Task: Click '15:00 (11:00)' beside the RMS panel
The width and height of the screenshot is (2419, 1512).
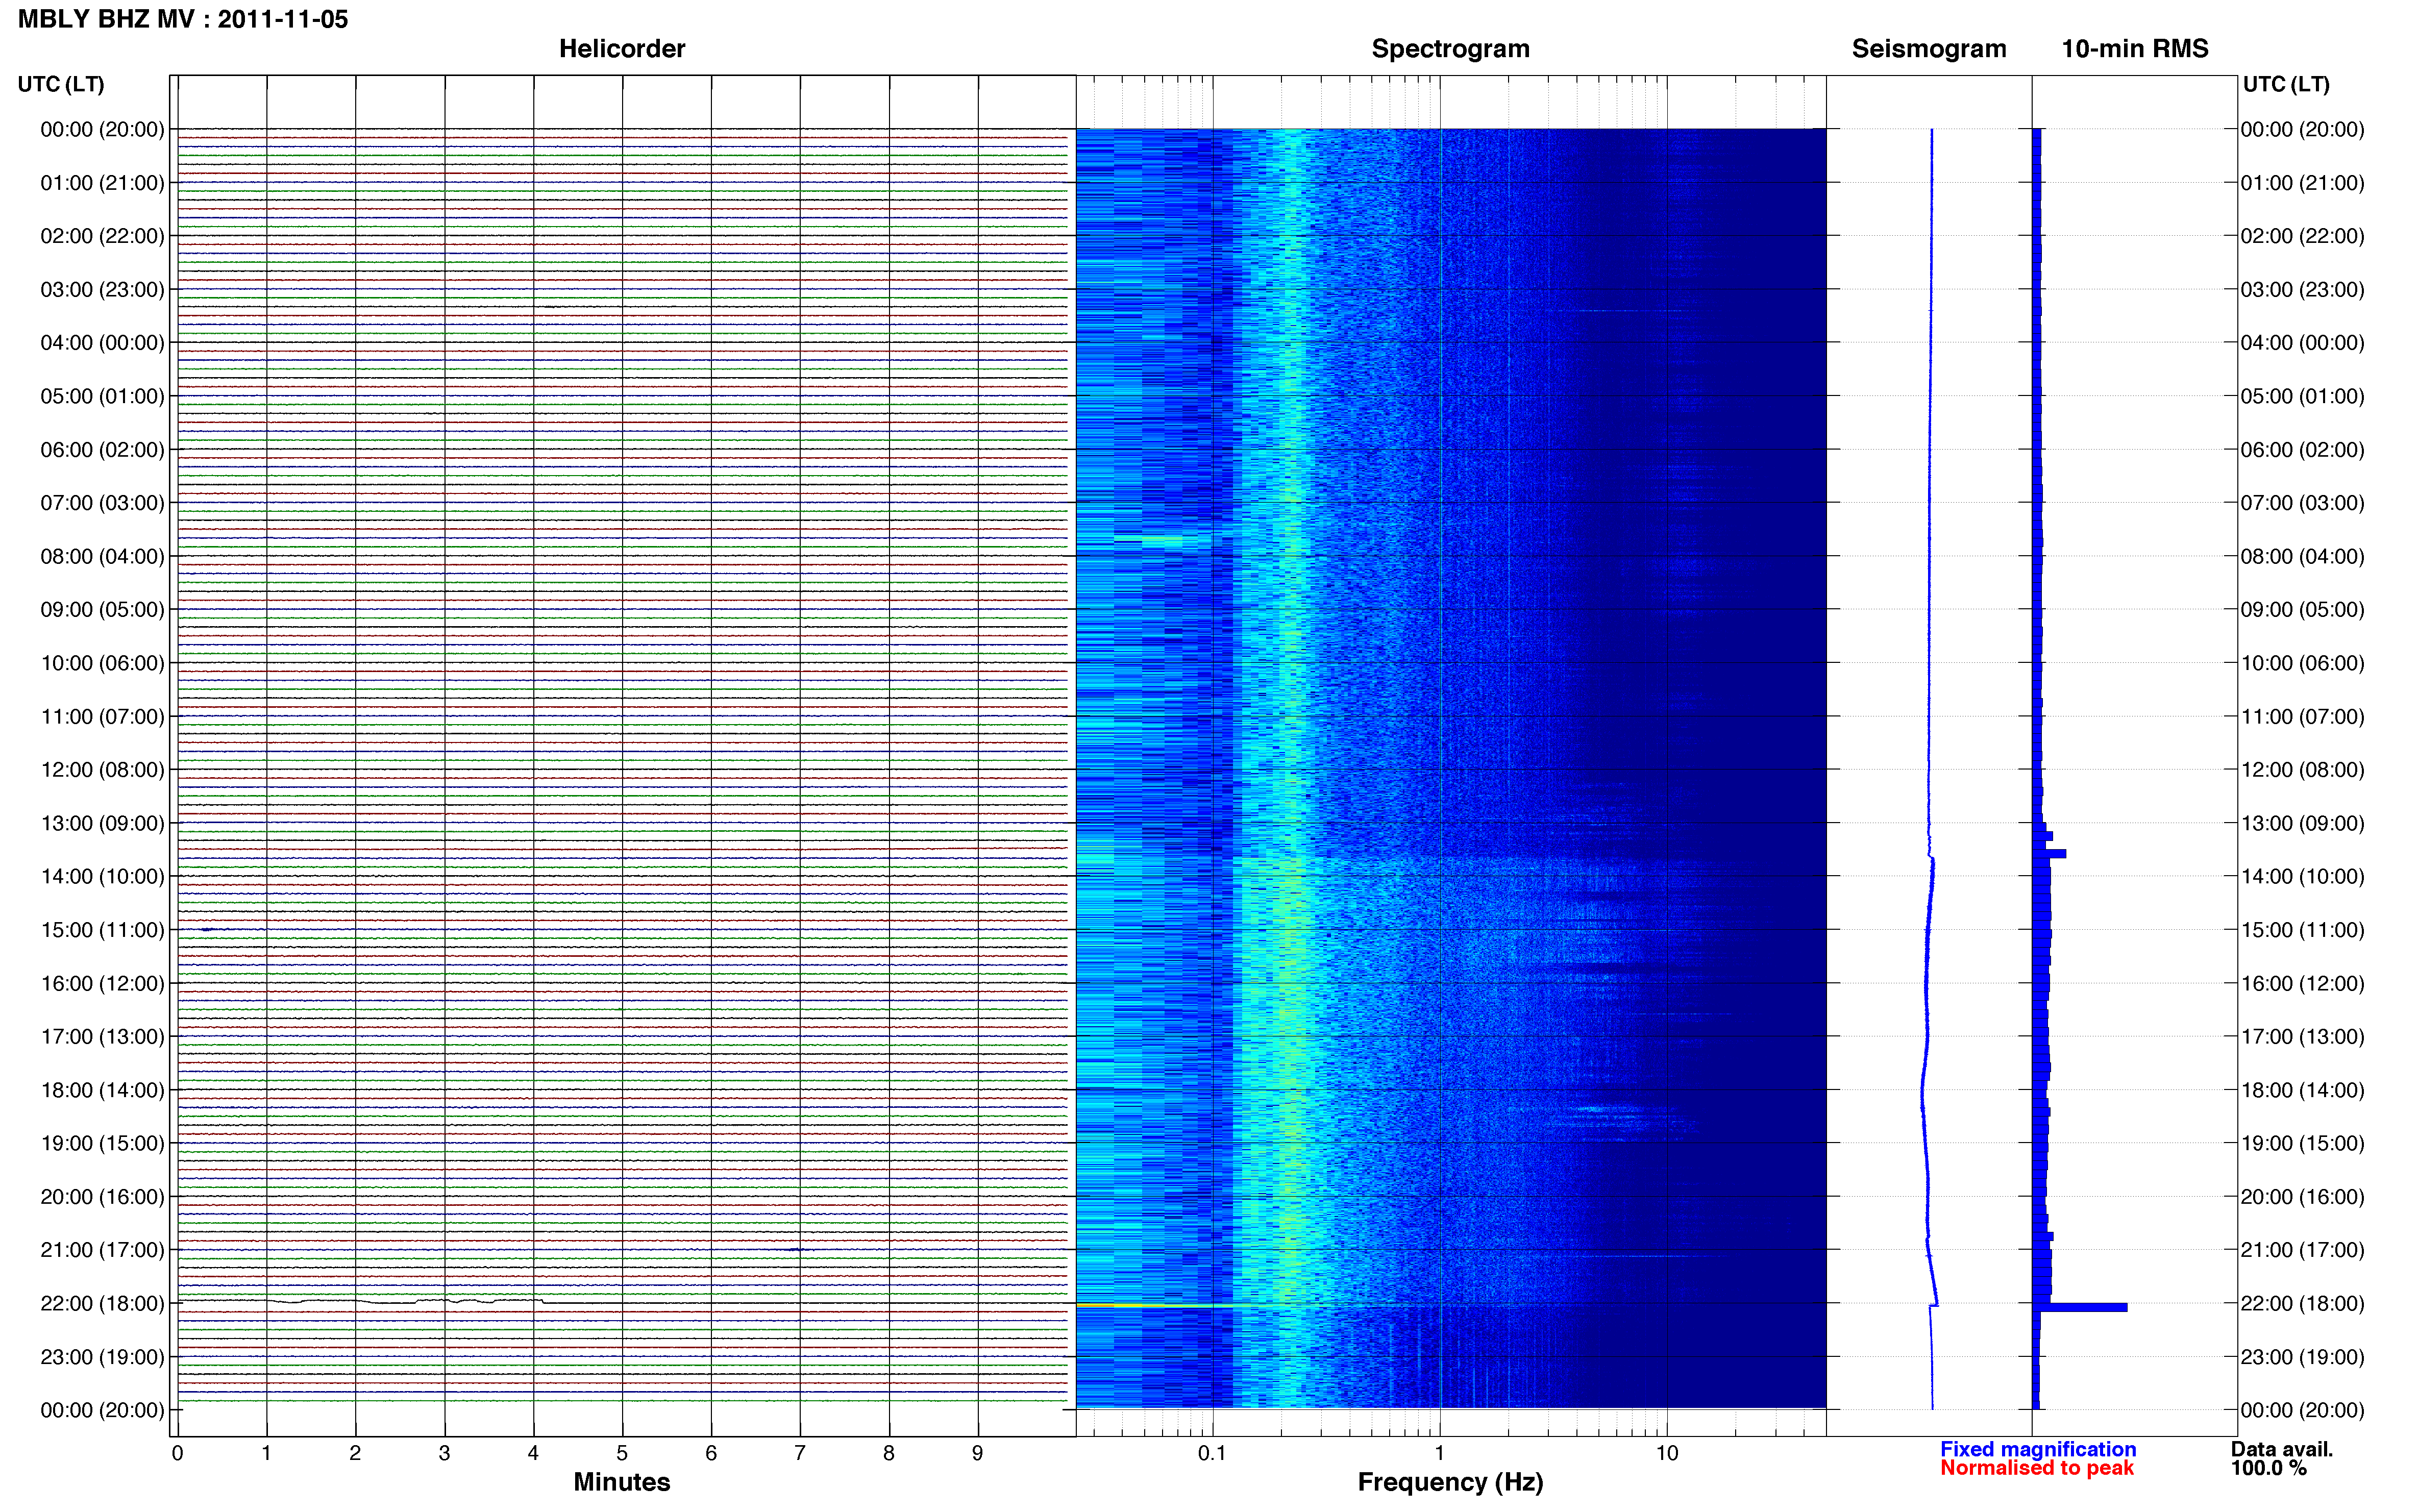Action: coord(2302,930)
